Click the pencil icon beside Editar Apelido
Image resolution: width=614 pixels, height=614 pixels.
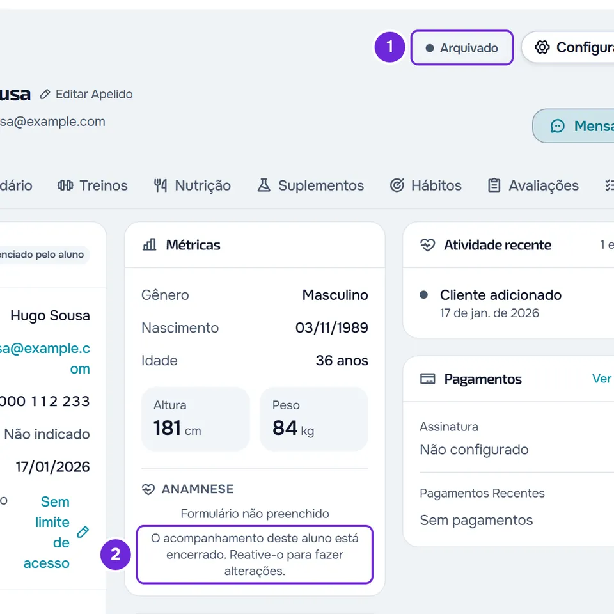pos(45,95)
